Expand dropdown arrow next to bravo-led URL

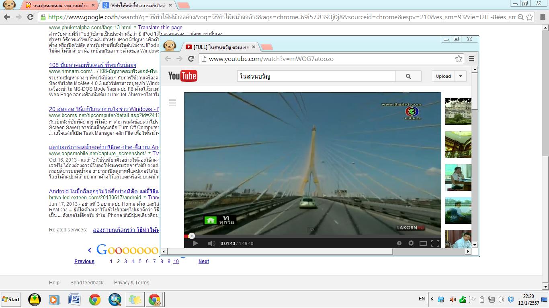(145, 197)
